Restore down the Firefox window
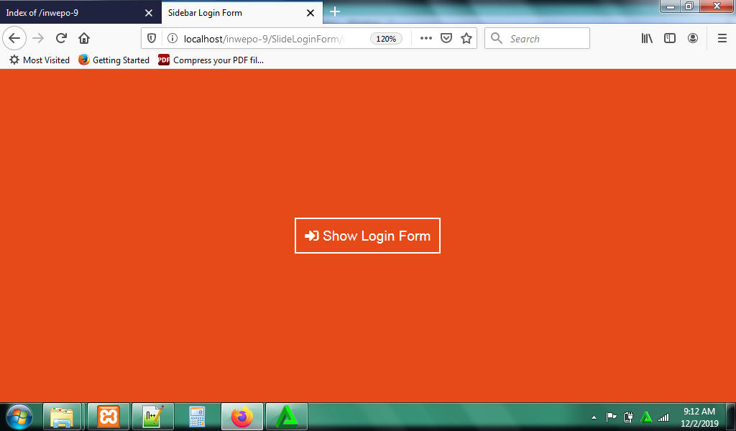The height and width of the screenshot is (431, 736). coord(689,6)
